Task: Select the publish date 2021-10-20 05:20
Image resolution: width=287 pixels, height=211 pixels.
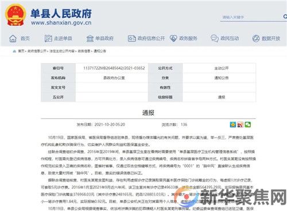Action: point(110,124)
